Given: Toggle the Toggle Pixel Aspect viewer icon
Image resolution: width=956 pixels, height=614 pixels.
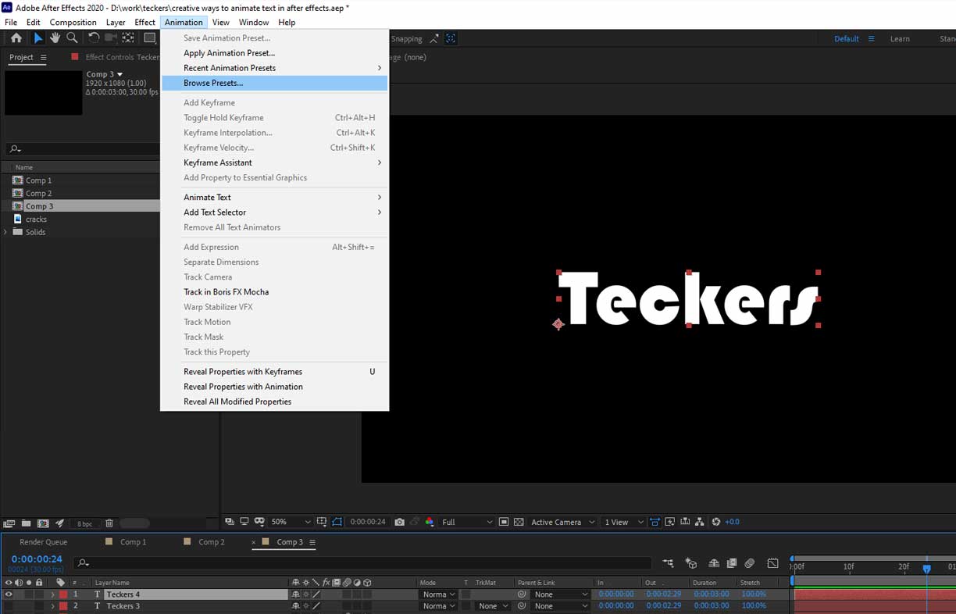Looking at the screenshot, I should 655,522.
